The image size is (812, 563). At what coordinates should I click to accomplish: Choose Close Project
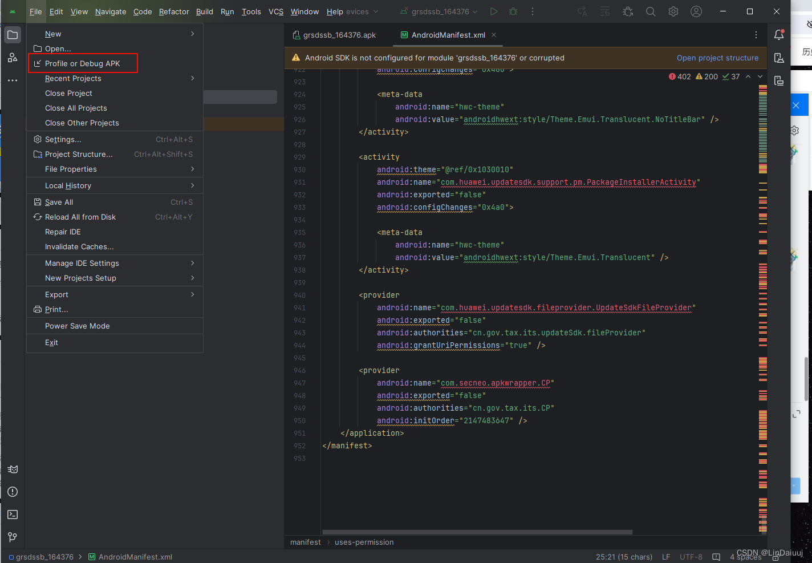point(115,93)
